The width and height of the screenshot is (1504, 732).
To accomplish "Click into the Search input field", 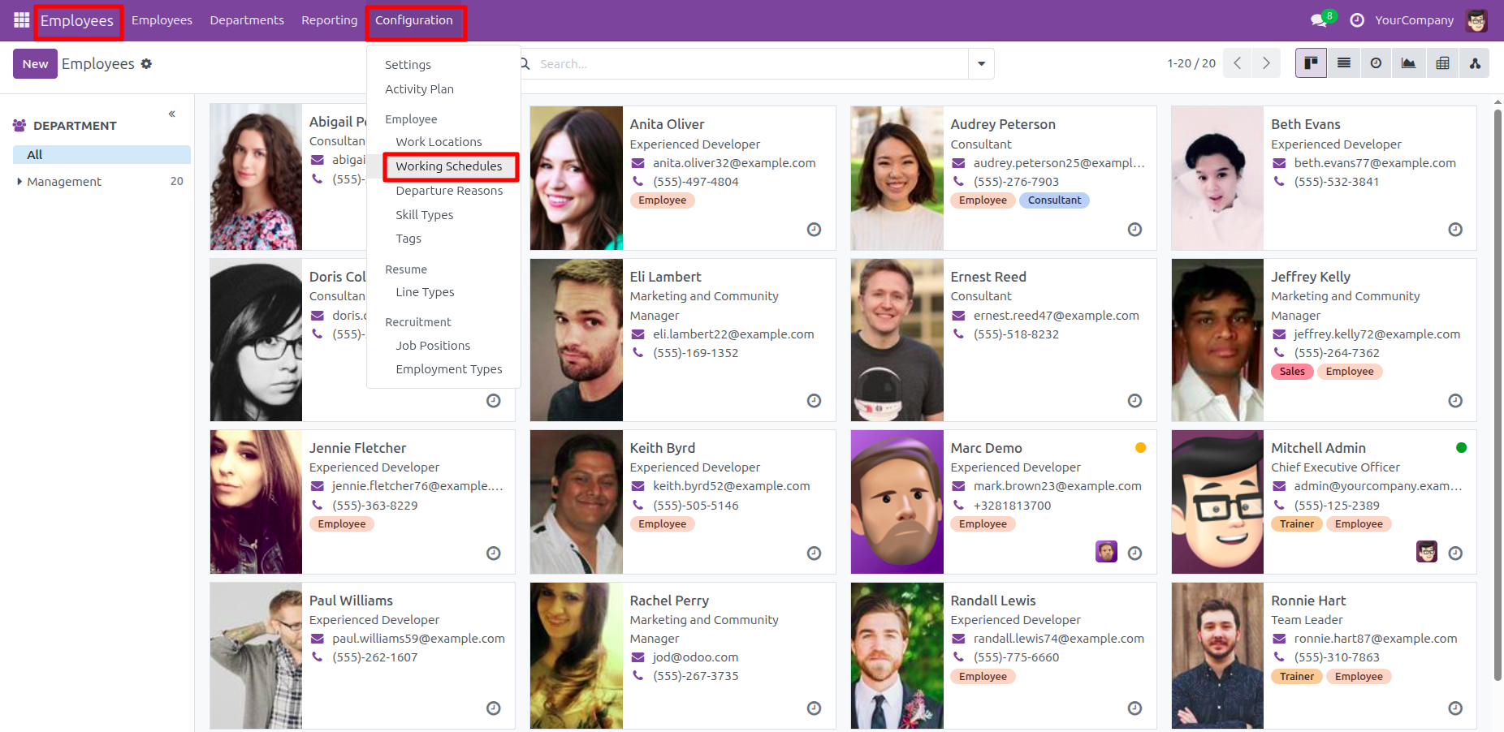I will (x=747, y=64).
